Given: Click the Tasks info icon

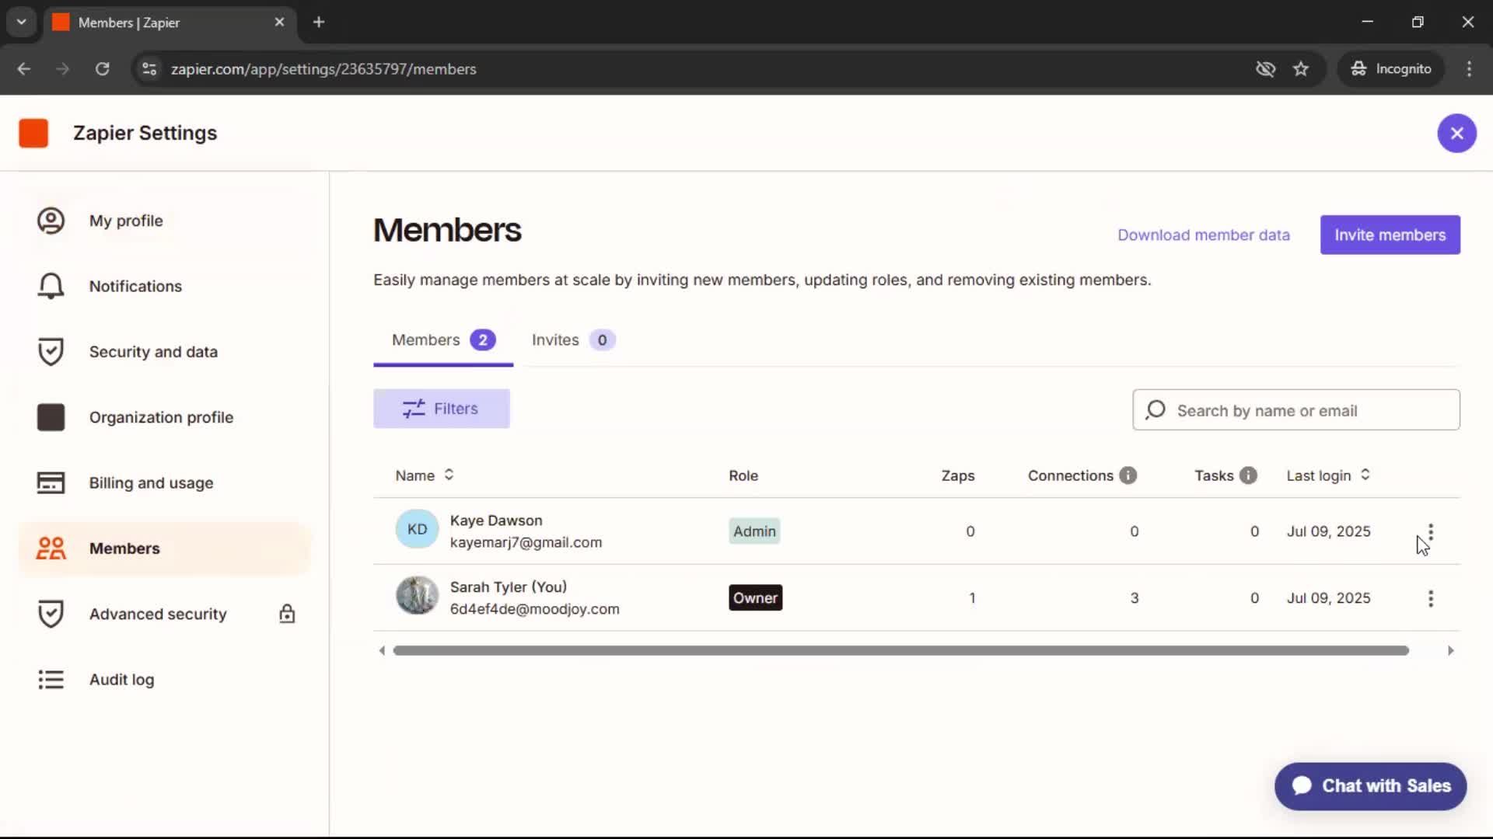Looking at the screenshot, I should tap(1248, 475).
